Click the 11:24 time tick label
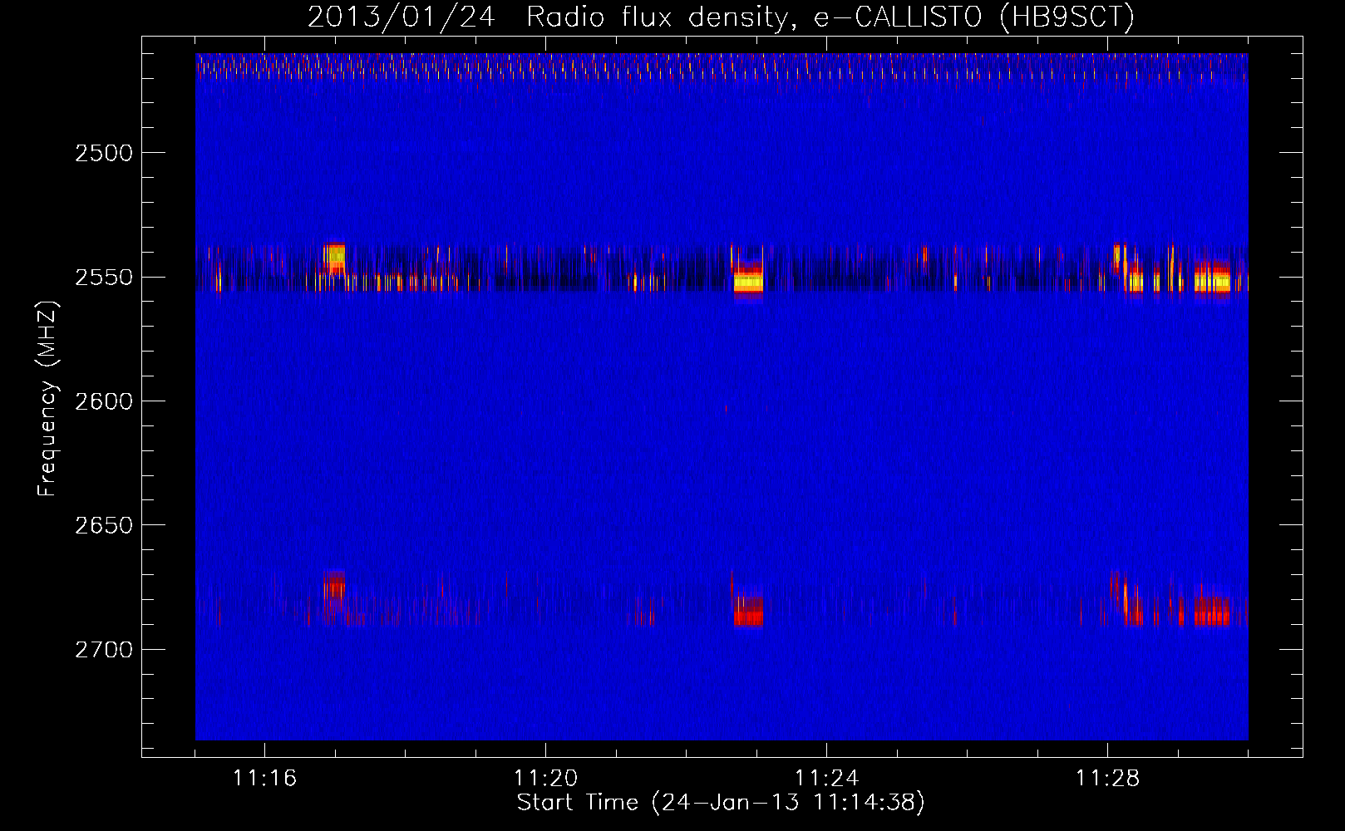This screenshot has width=1345, height=831. click(826, 779)
